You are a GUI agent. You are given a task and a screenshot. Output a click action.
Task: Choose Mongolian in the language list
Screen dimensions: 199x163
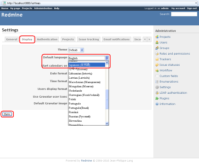[87, 86]
